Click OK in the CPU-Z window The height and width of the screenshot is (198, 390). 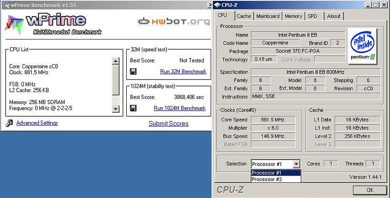click(370, 190)
